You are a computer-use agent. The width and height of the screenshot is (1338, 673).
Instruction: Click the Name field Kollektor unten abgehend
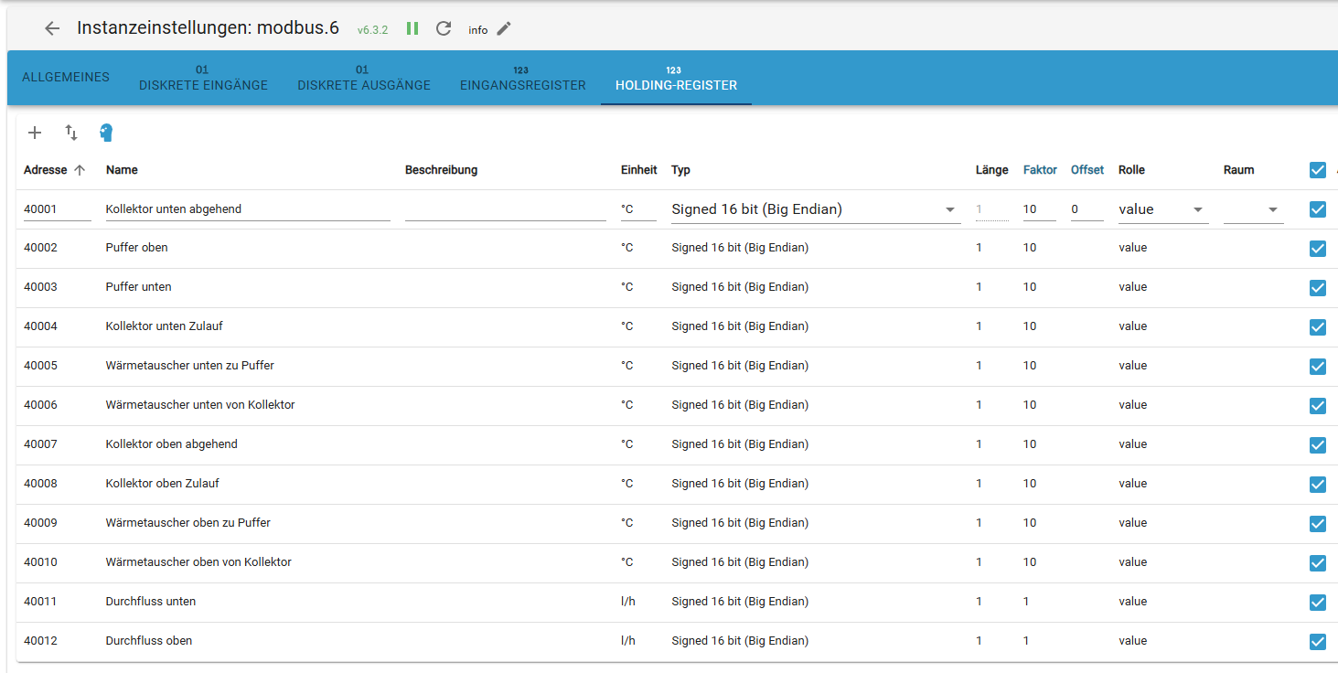(x=247, y=209)
